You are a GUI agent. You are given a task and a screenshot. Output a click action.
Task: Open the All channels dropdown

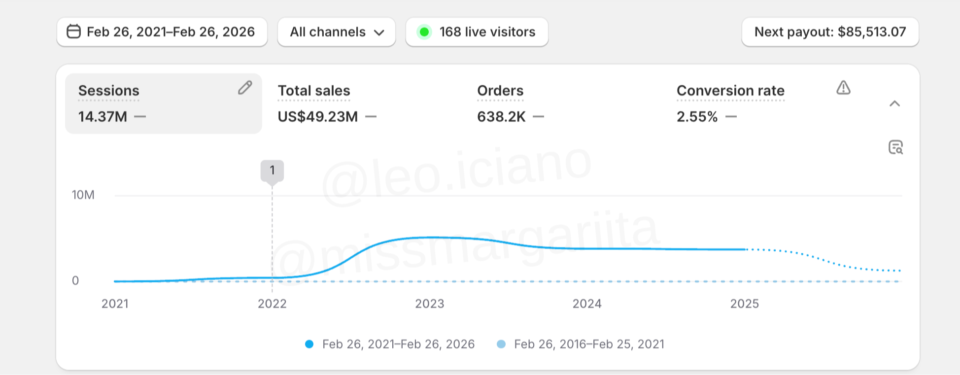337,32
